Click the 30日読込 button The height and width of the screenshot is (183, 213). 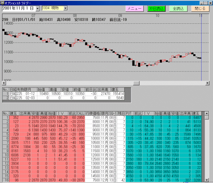coord(156,9)
